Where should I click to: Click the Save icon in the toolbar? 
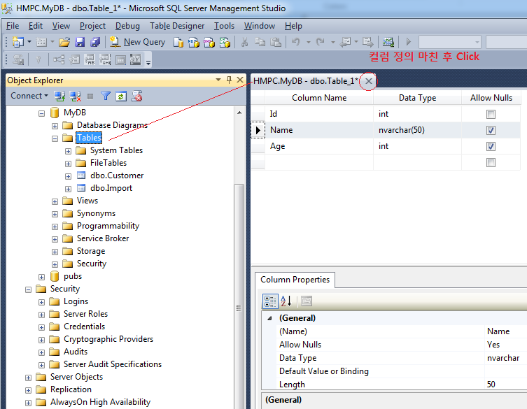pyautogui.click(x=80, y=42)
